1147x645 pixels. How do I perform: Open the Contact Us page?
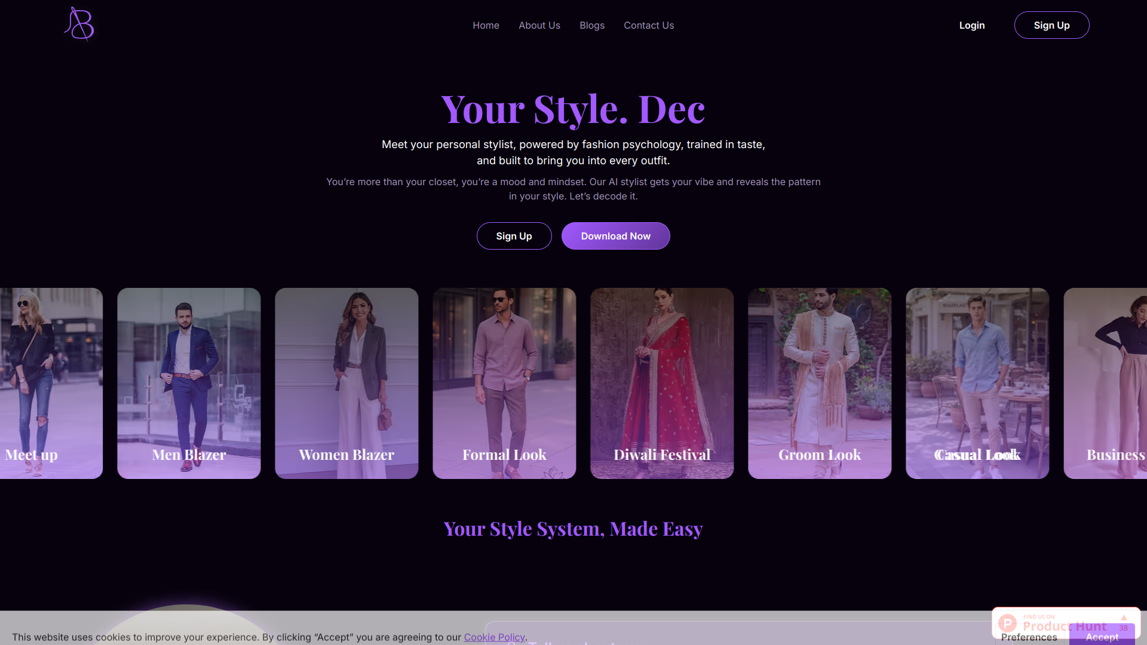(648, 25)
